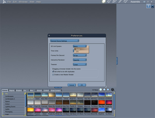Screen dimensions: 155x118
Task: Click the third round browser view button
Action: [x=108, y=90]
